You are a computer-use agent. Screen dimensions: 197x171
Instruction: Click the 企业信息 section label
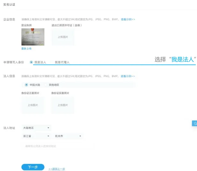tap(9, 19)
